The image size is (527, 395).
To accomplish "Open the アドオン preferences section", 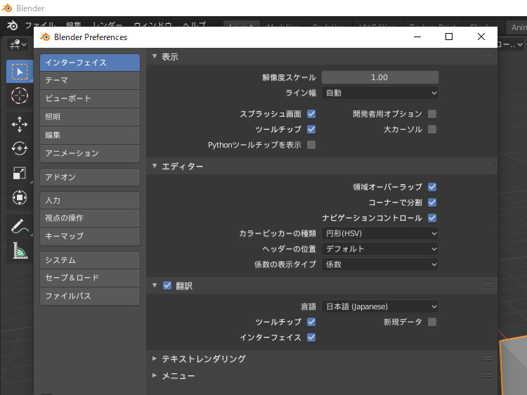I will (90, 177).
